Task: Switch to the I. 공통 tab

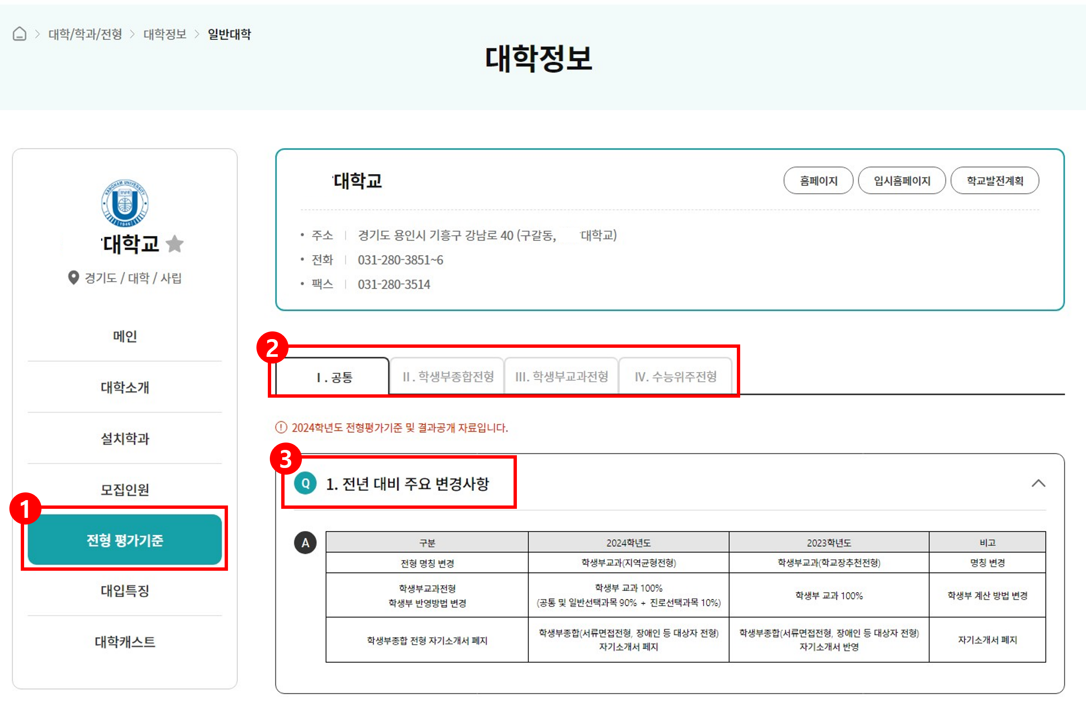Action: coord(333,377)
